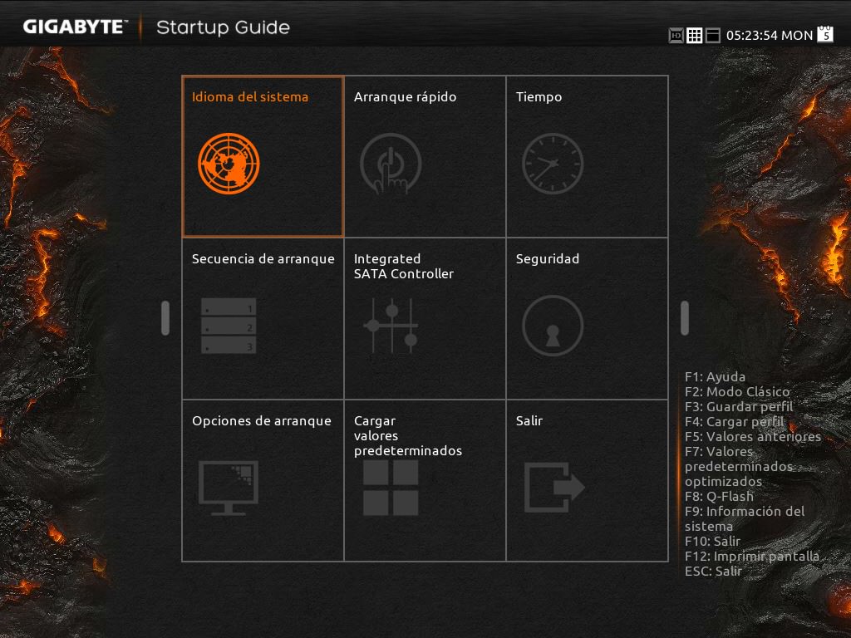The image size is (851, 638).
Task: Click the 'Salir' tile label
Action: (x=529, y=421)
